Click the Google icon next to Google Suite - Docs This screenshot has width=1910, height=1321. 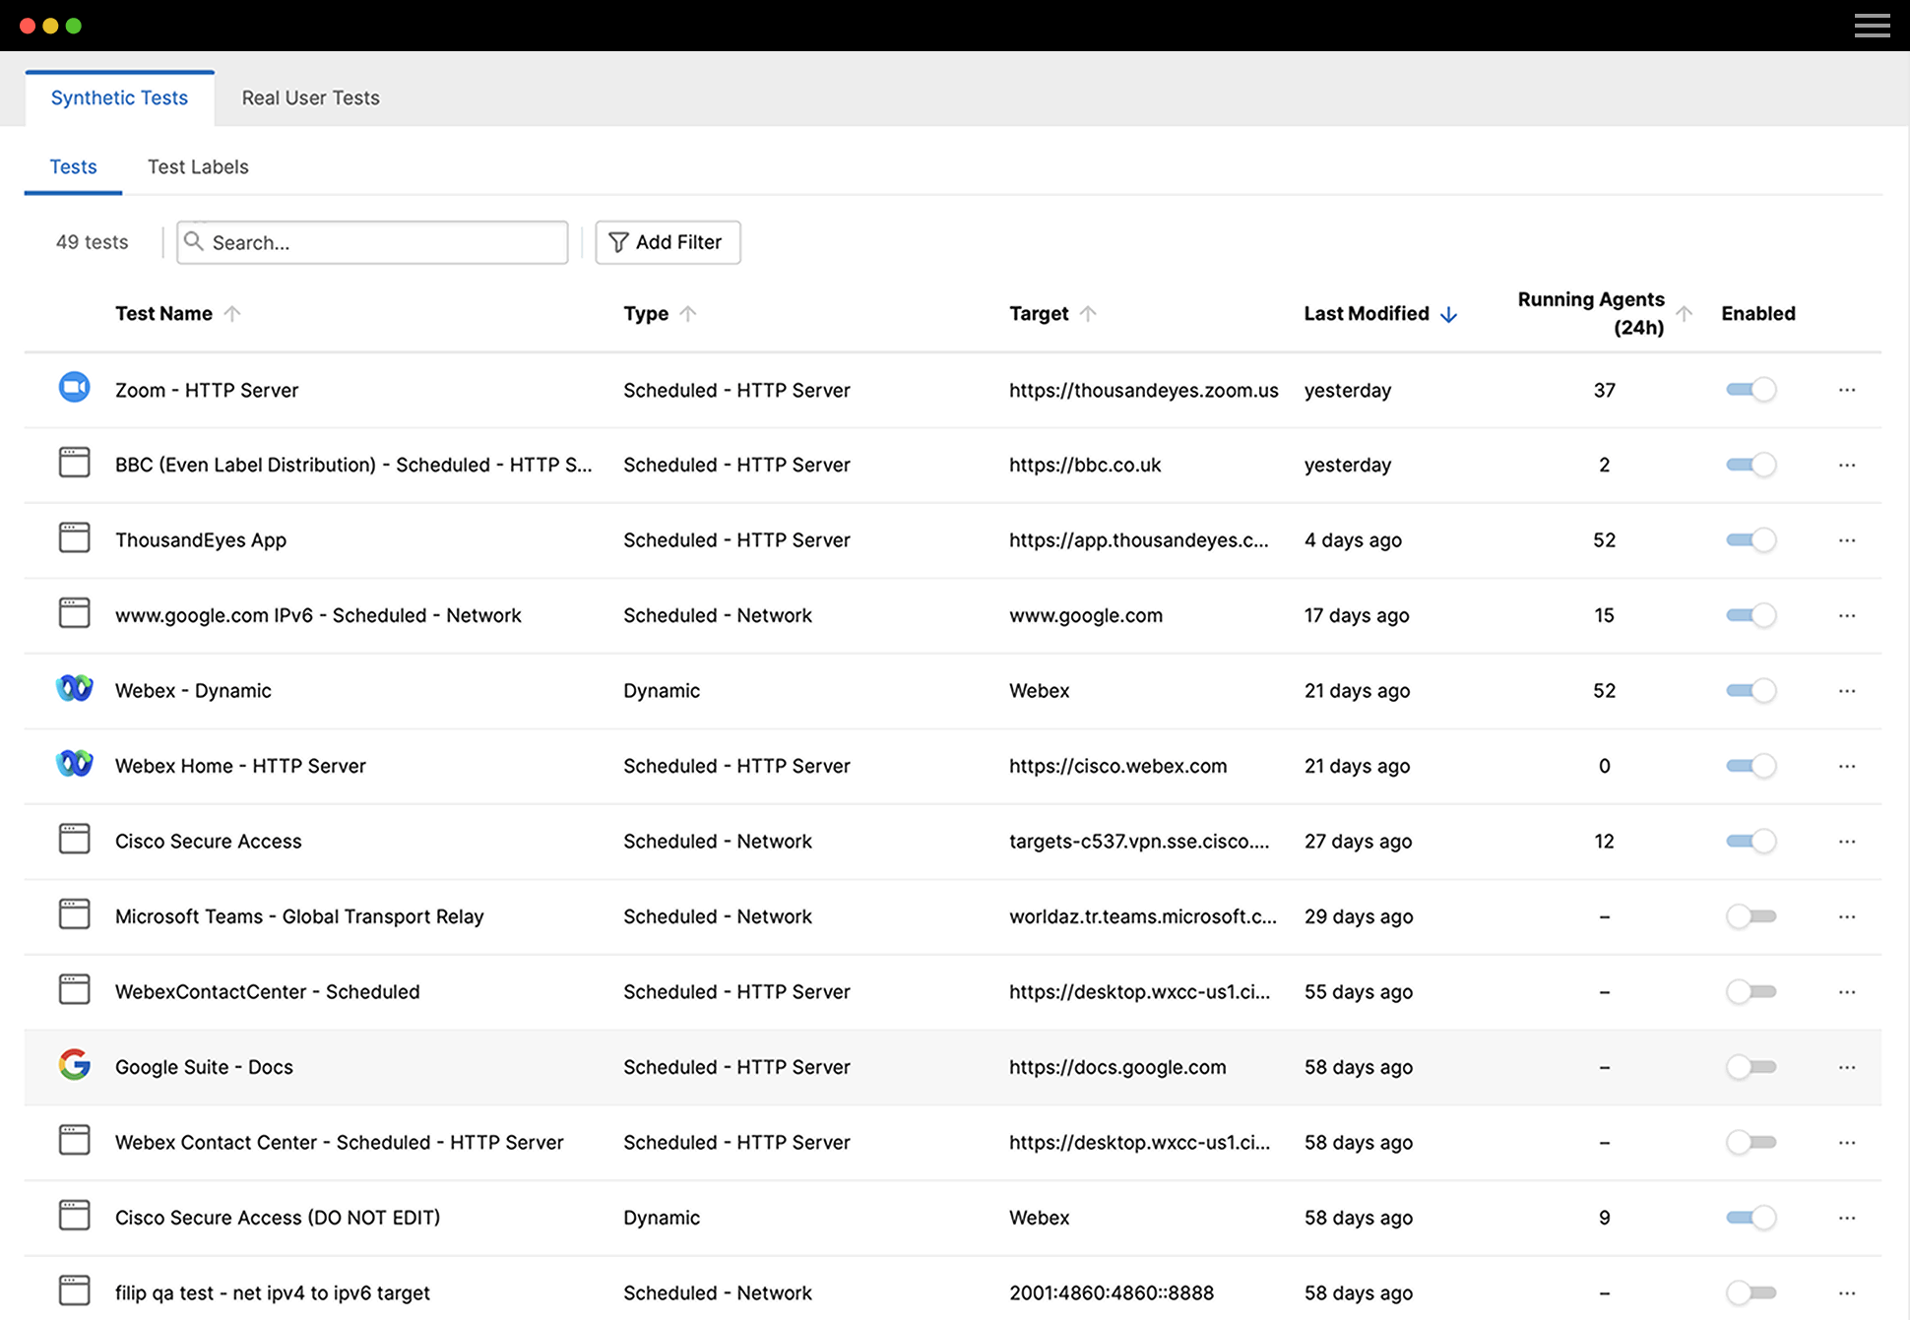click(x=74, y=1065)
